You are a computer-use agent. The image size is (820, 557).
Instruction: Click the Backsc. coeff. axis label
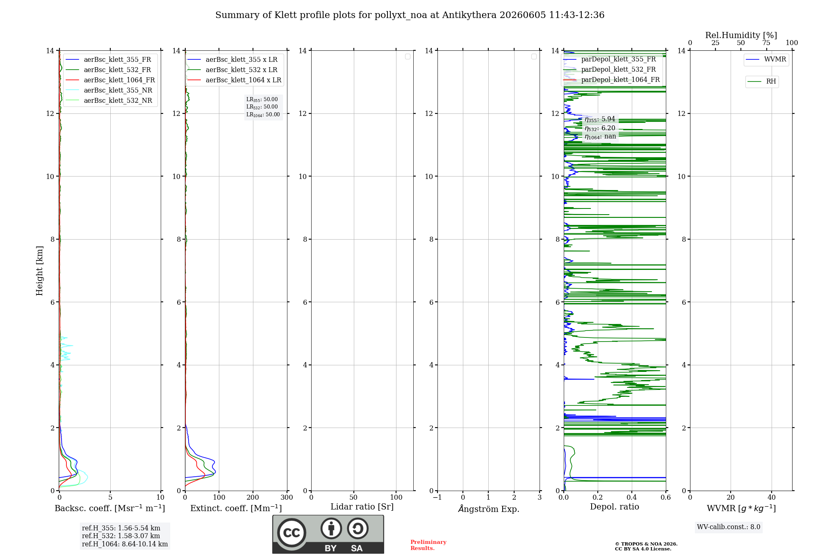click(x=110, y=508)
